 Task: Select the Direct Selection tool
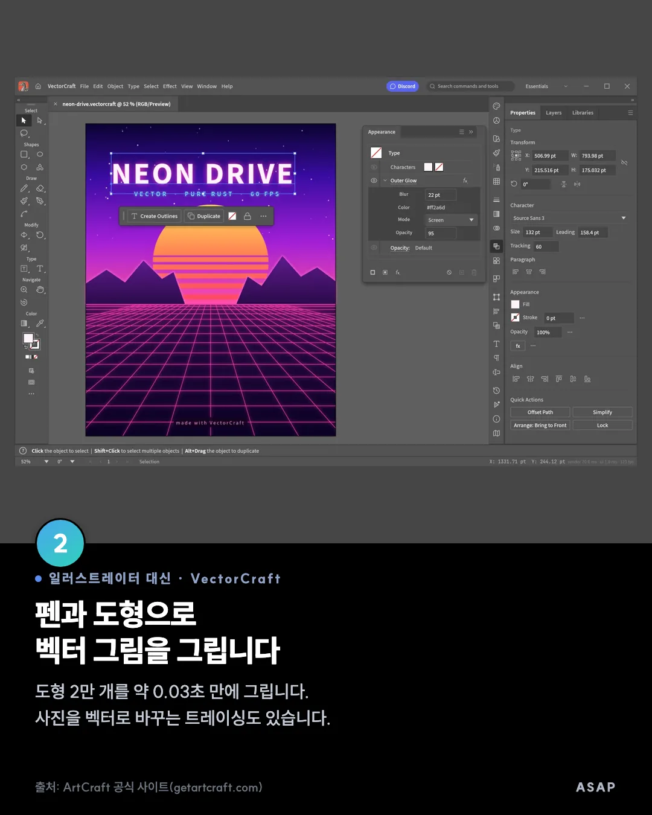40,121
